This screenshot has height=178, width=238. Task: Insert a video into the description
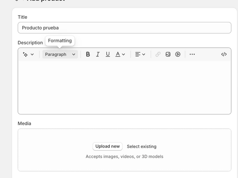tap(178, 54)
